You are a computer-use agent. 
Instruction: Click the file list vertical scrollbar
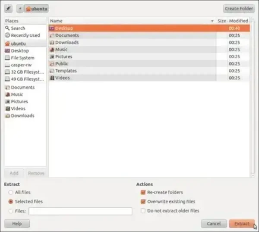pyautogui.click(x=253, y=97)
